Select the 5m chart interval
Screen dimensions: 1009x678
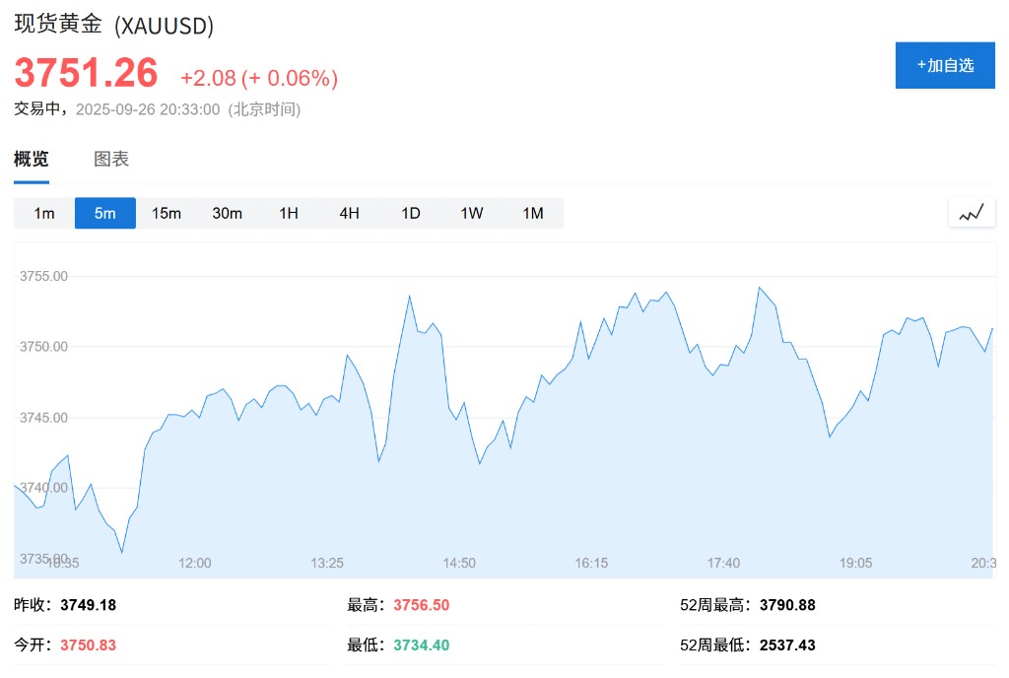[105, 213]
